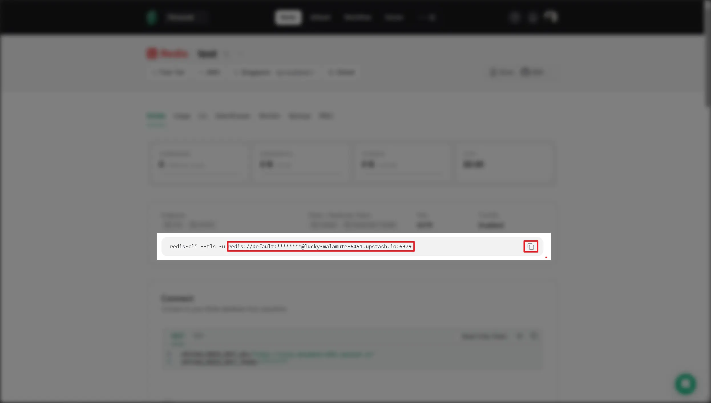Switch to Vector in top navigation
This screenshot has height=403, width=711.
pyautogui.click(x=320, y=18)
